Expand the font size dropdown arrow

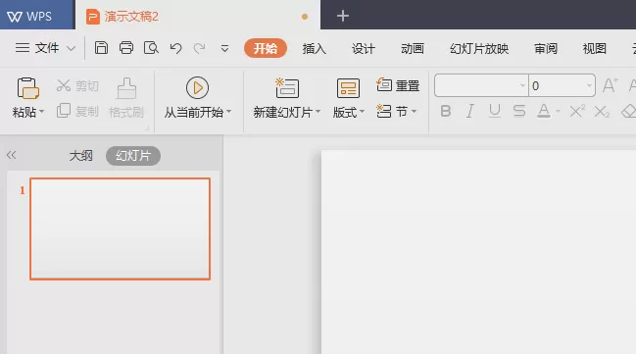(x=589, y=85)
